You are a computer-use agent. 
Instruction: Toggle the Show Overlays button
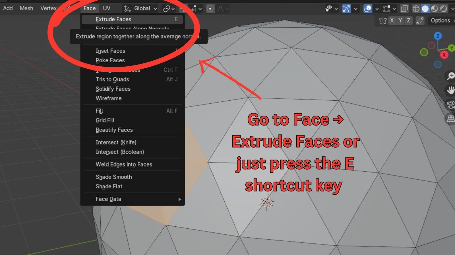(x=368, y=9)
